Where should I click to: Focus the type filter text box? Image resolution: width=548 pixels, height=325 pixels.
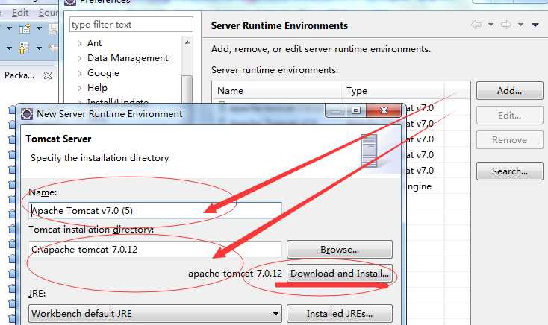pos(131,25)
